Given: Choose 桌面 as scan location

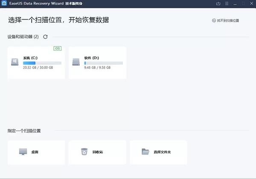Looking at the screenshot, I should pos(36,152).
